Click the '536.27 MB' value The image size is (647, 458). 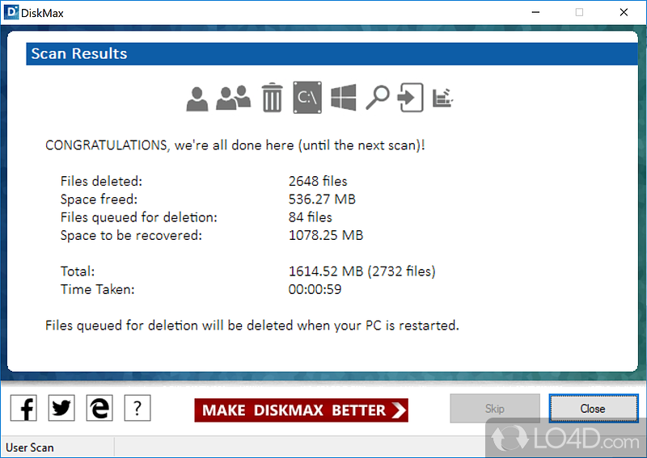(322, 199)
